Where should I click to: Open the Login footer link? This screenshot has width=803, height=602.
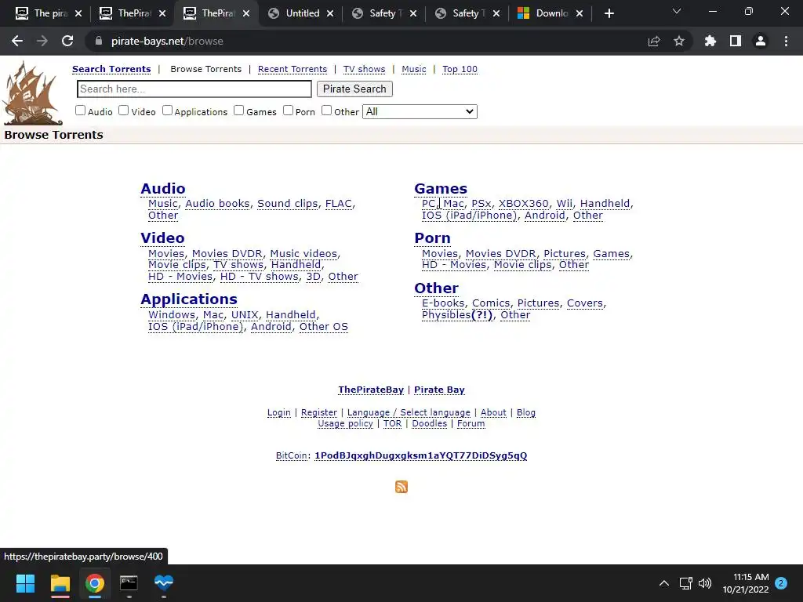pos(278,412)
